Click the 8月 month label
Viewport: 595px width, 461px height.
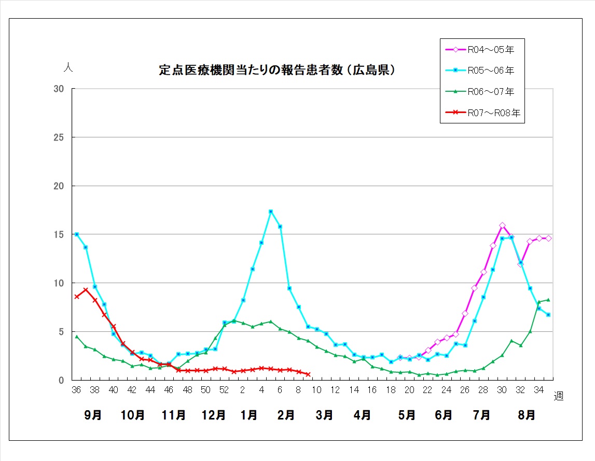coord(527,415)
